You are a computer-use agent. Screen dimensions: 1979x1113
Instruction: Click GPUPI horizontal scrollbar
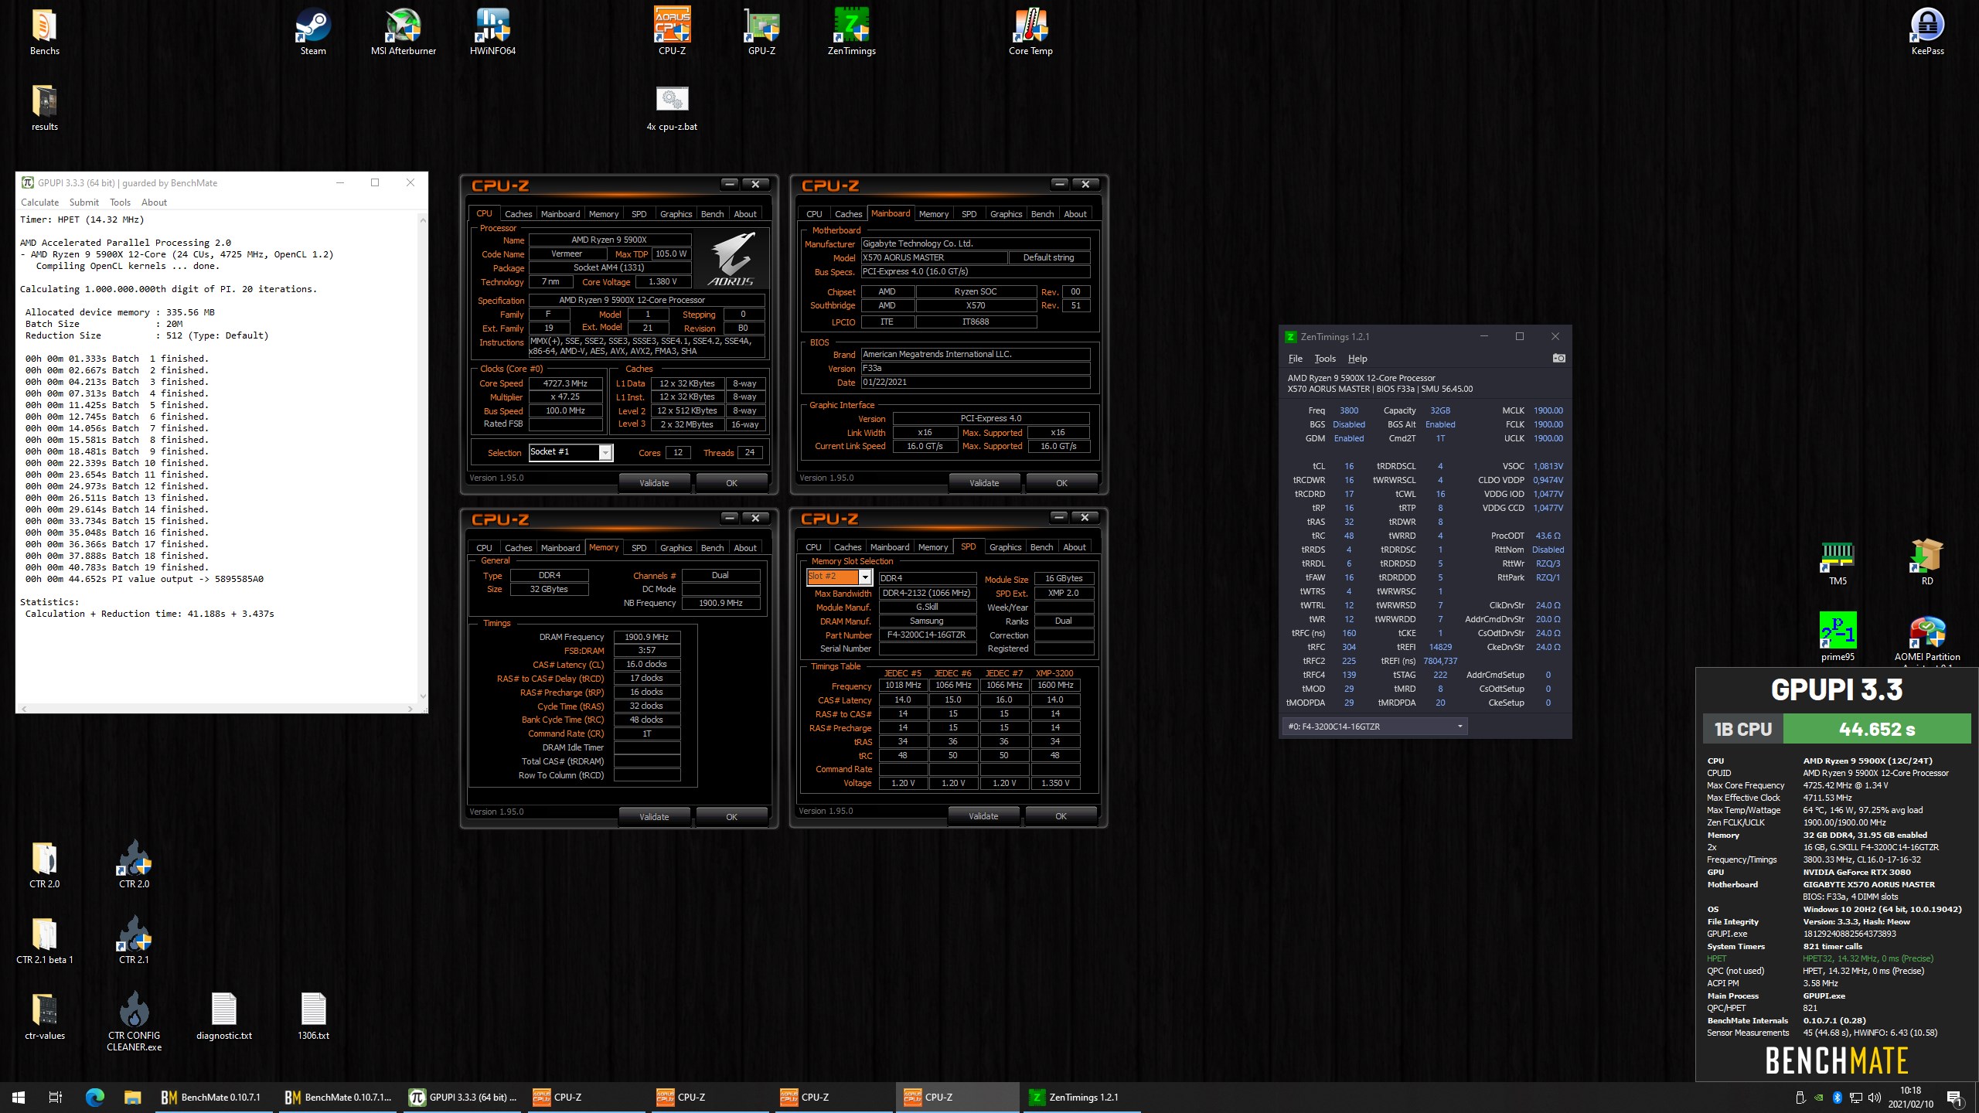pyautogui.click(x=216, y=708)
